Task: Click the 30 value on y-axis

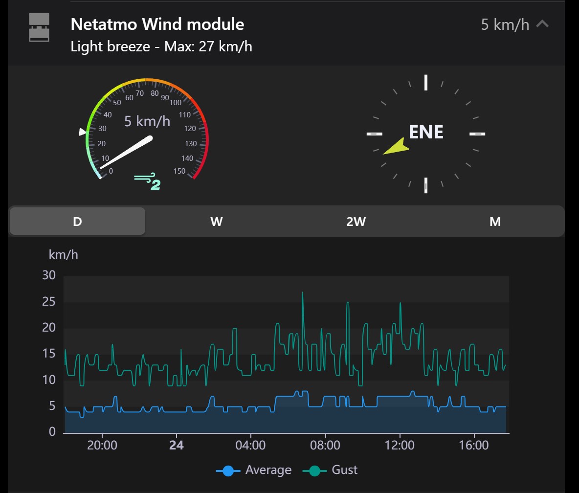Action: [49, 275]
